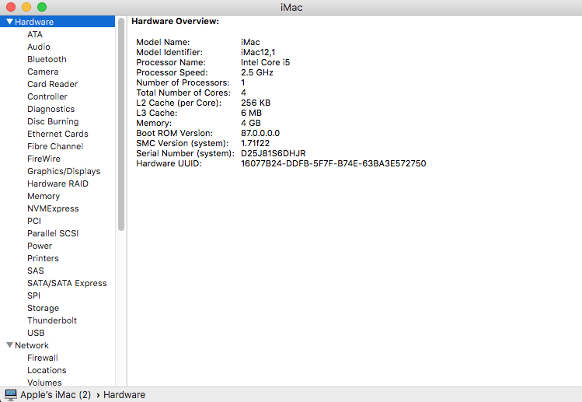Click the sidebar vertical scrollbar
Screen dimensions: 582x402
[x=121, y=124]
